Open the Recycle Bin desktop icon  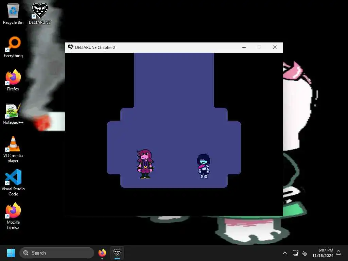tap(13, 14)
